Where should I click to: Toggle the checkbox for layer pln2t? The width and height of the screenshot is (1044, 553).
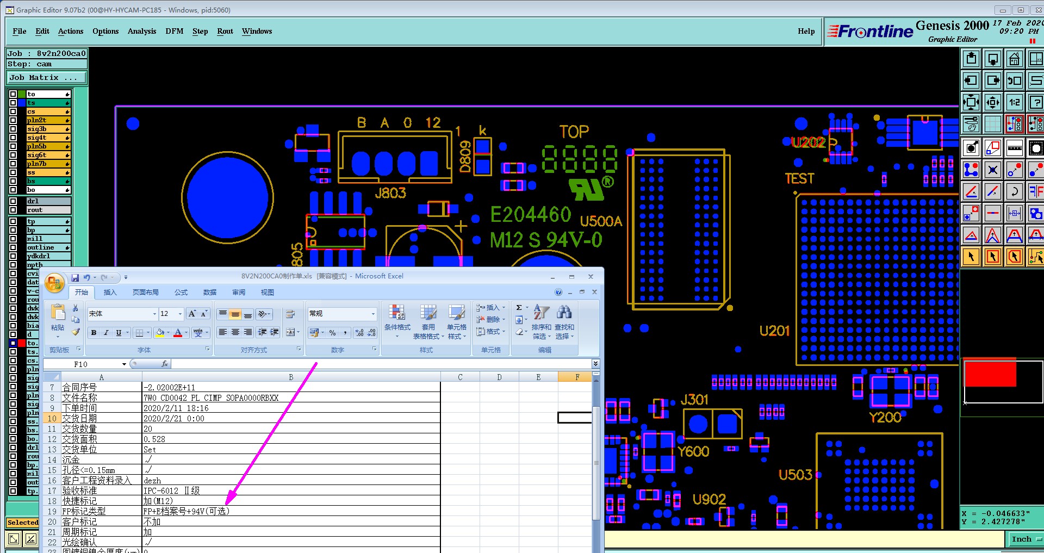pos(13,120)
